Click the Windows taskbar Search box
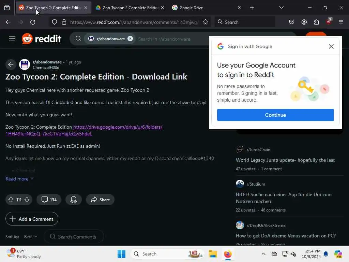Viewport: 349px width, 262px height. click(x=167, y=254)
